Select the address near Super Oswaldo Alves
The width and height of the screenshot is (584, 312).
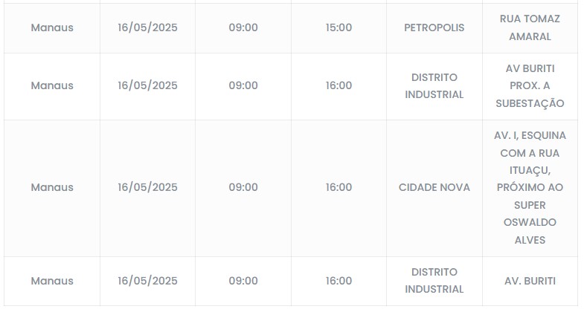tap(530, 187)
